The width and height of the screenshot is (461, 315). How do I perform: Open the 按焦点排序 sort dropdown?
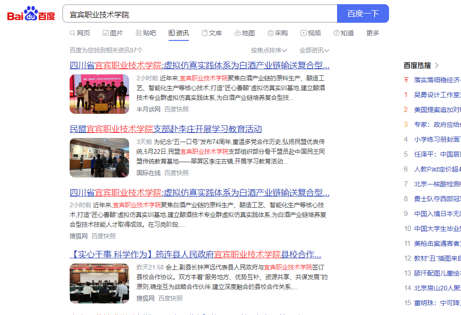[269, 50]
